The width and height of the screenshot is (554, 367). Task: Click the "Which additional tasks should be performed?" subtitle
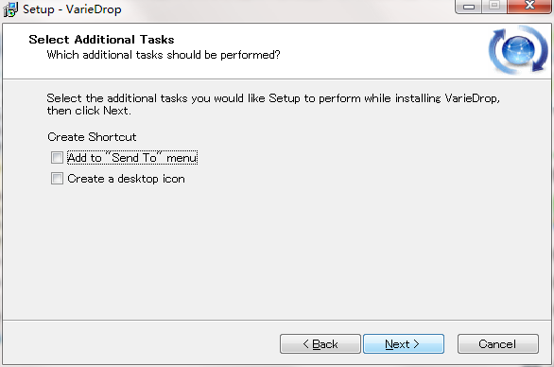[164, 55]
